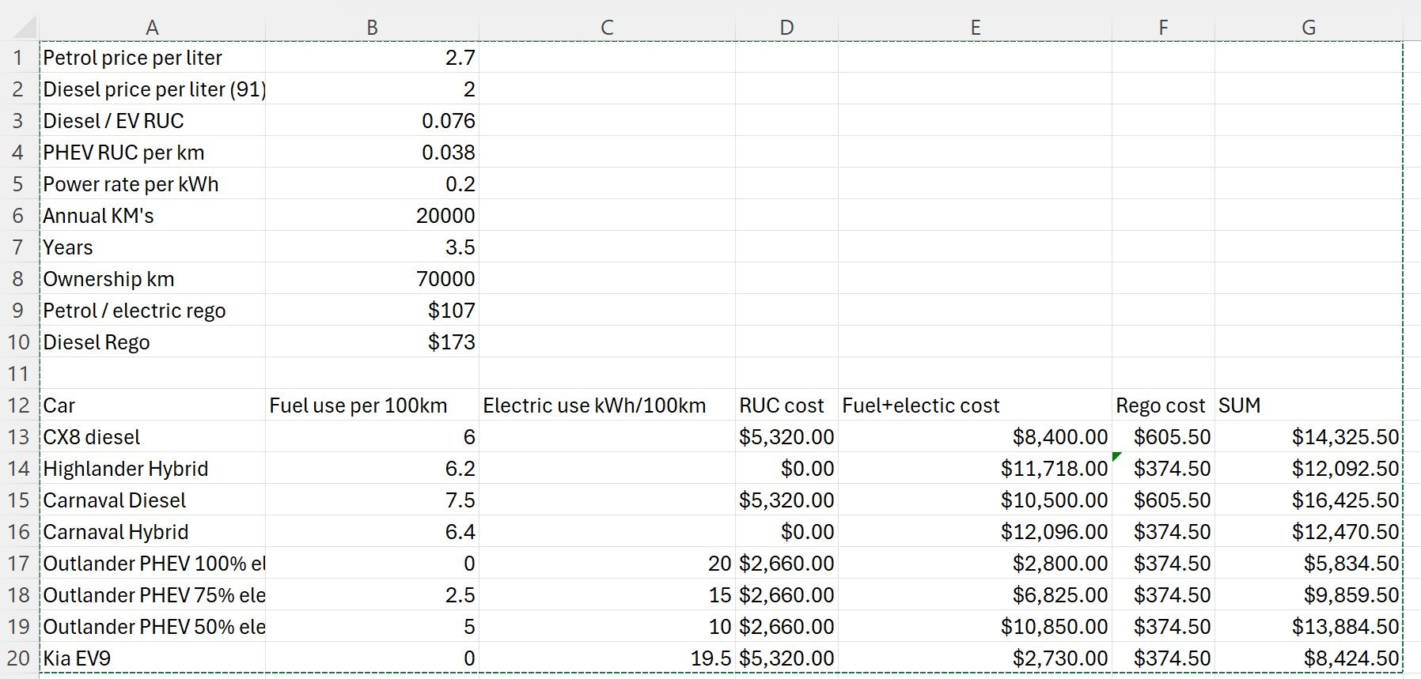This screenshot has height=679, width=1421.
Task: Select 'PHEV RUC per km' cell
Action: (x=152, y=153)
